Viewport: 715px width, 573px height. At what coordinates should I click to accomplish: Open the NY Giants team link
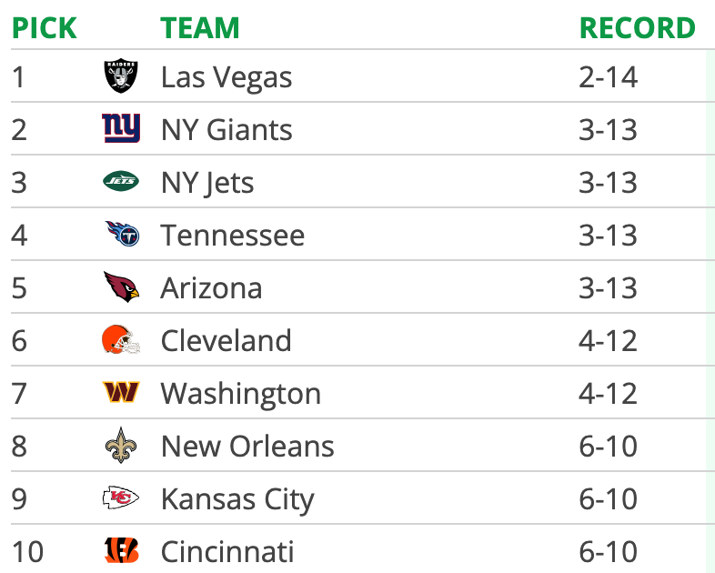(227, 129)
